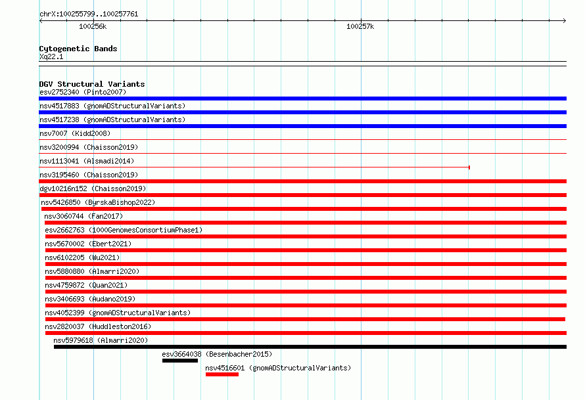Screen dimensions: 585x400
Task: Select nsv4516601 (gnomADStructuralVariants) label
Action: click(278, 368)
